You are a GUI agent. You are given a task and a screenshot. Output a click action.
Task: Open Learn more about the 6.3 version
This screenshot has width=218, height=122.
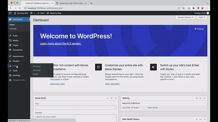(x=61, y=43)
